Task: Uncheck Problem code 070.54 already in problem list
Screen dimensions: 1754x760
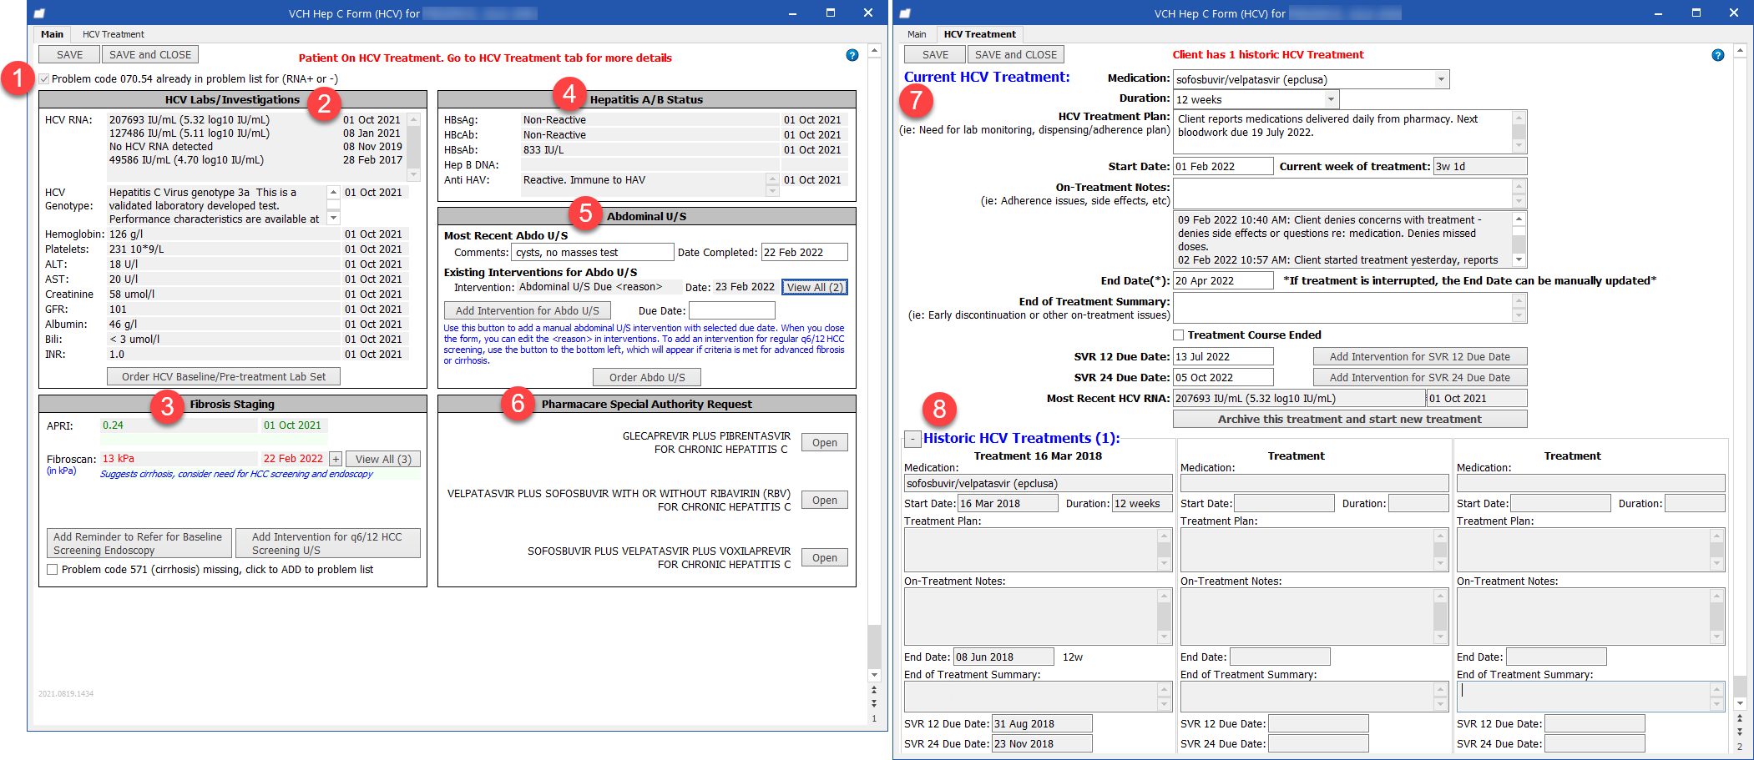Action: click(43, 78)
